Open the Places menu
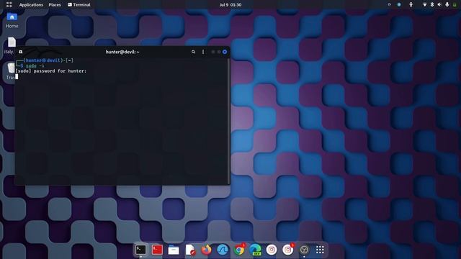Viewport: 461px width, 259px height. [x=55, y=5]
